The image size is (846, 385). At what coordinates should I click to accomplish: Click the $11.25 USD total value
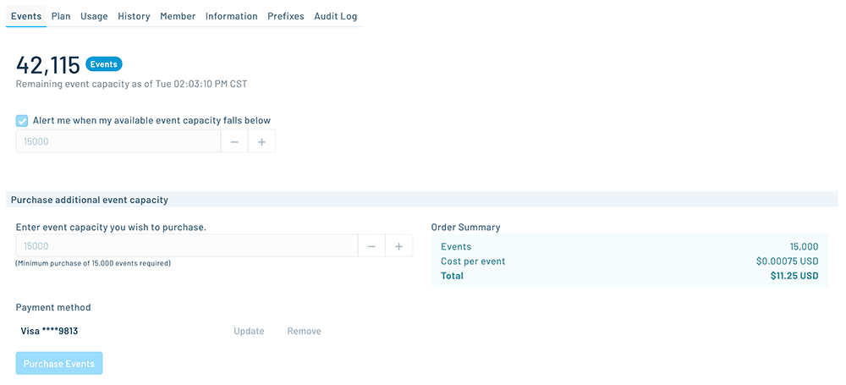click(x=794, y=275)
